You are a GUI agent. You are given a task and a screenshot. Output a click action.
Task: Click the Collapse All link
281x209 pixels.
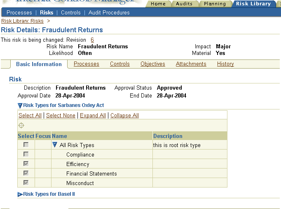tap(124, 115)
